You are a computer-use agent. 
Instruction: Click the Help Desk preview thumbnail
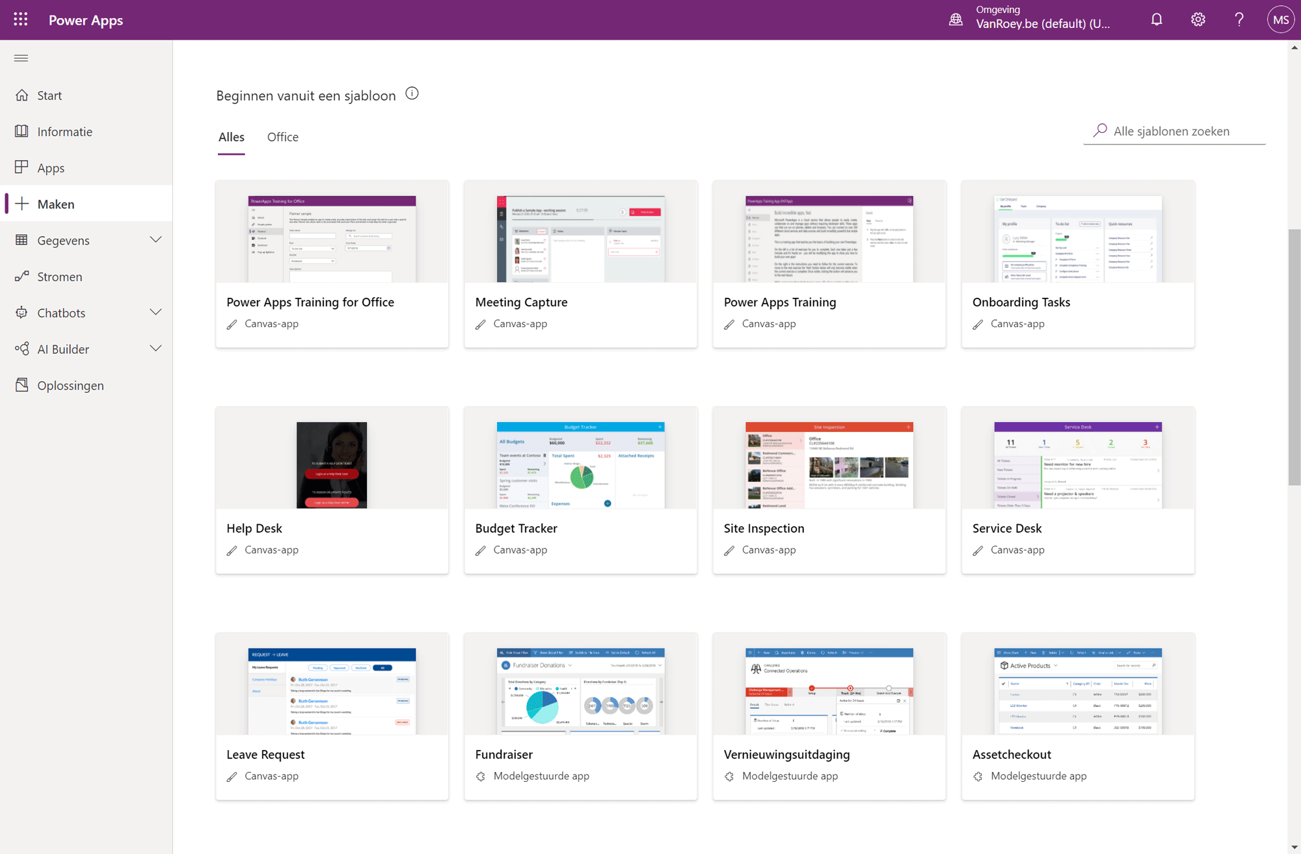[332, 465]
